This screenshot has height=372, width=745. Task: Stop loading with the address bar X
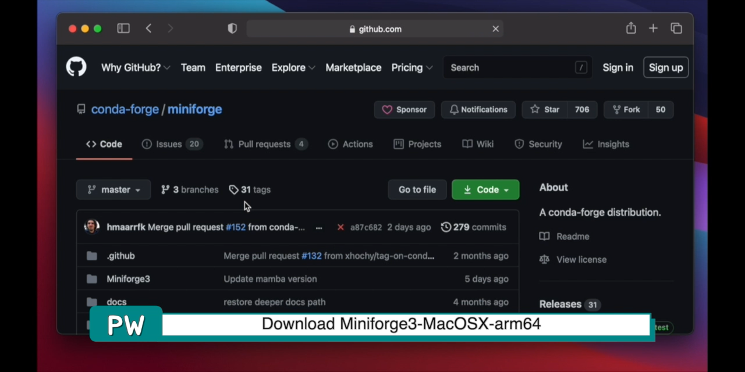point(496,28)
